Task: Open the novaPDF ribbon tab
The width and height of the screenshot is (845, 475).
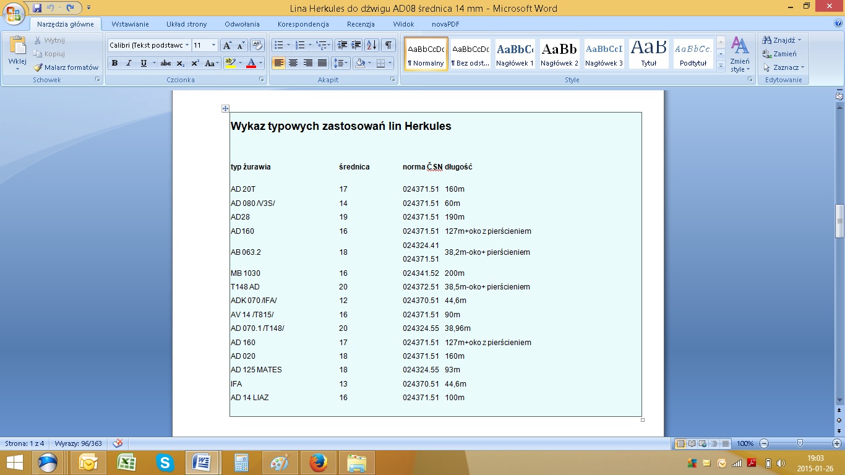Action: coord(446,24)
